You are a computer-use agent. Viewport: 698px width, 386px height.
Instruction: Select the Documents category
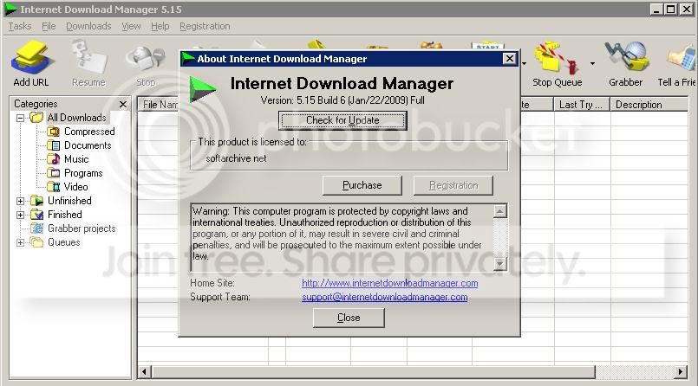click(88, 145)
